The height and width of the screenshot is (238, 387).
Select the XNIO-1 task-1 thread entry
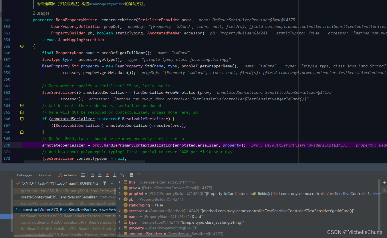57,183
